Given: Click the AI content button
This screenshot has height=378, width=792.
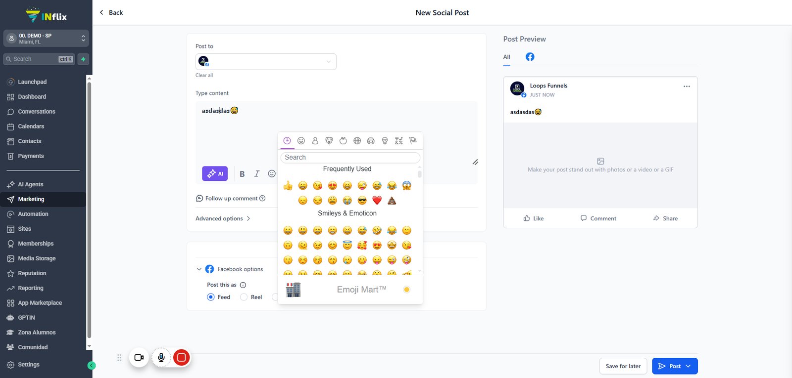Looking at the screenshot, I should point(215,173).
